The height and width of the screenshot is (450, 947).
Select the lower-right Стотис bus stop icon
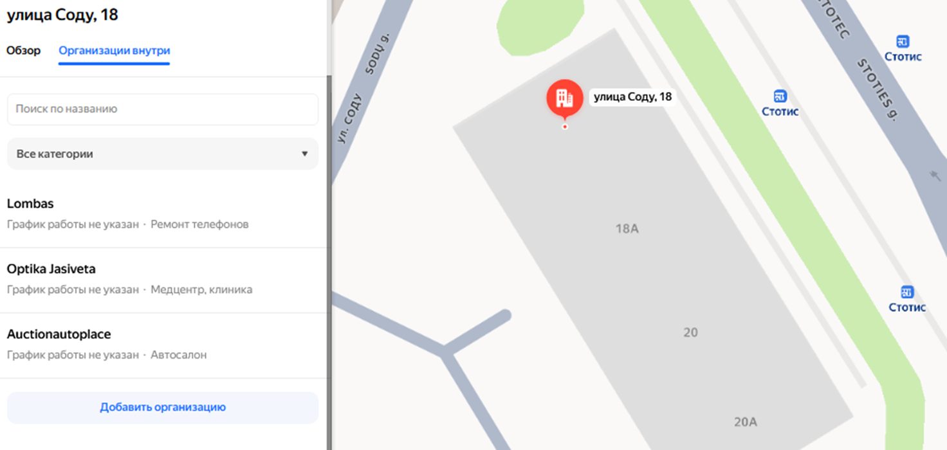[x=907, y=292]
